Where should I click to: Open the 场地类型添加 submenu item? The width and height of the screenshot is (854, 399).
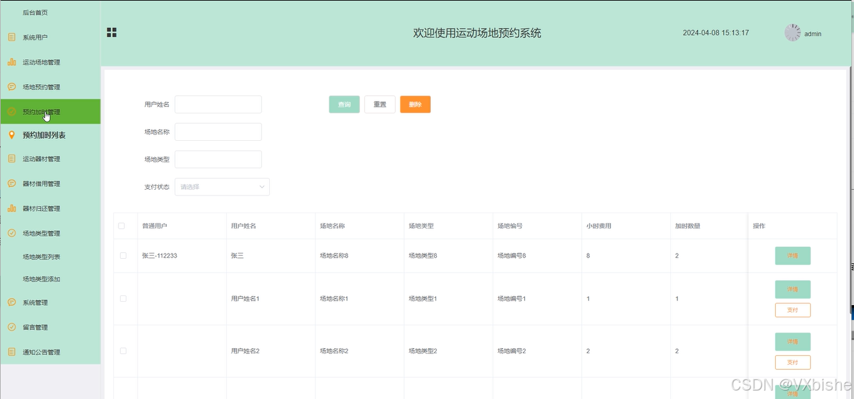[x=50, y=278]
